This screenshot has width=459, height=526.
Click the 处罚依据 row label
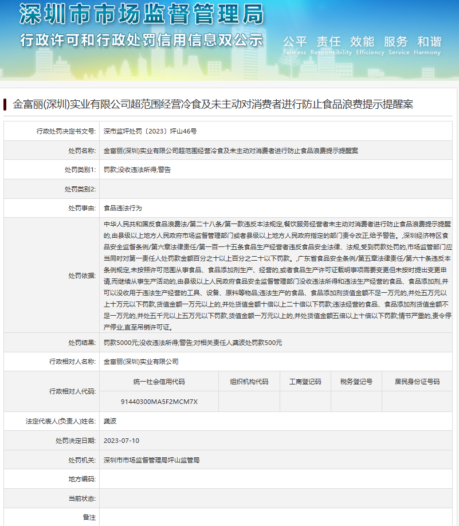click(x=82, y=276)
